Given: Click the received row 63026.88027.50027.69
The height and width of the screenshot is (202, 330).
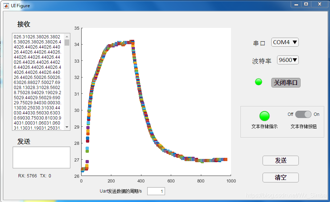Looking at the screenshot, I should point(37,83).
